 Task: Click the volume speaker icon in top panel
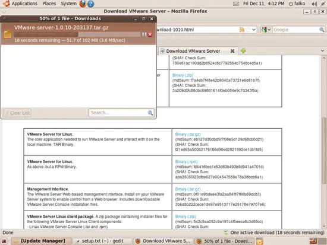pos(314,4)
